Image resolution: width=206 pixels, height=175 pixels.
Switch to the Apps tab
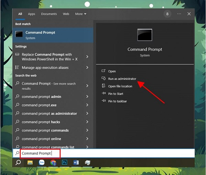point(32,14)
